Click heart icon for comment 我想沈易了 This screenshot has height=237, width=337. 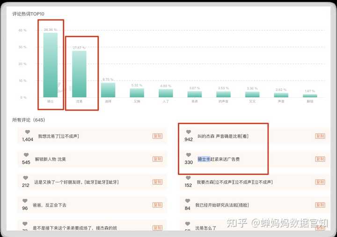pyautogui.click(x=28, y=132)
